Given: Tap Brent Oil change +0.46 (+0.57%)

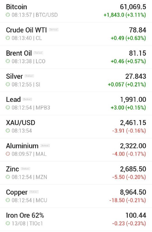Looking at the screenshot, I should (x=128, y=61).
